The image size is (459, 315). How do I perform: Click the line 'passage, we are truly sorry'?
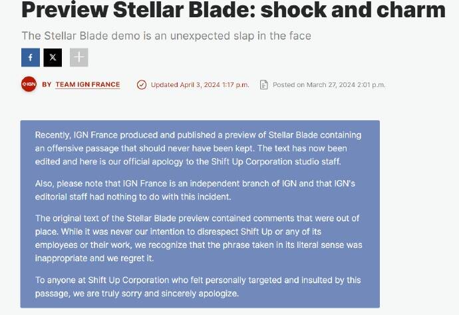pyautogui.click(x=136, y=293)
